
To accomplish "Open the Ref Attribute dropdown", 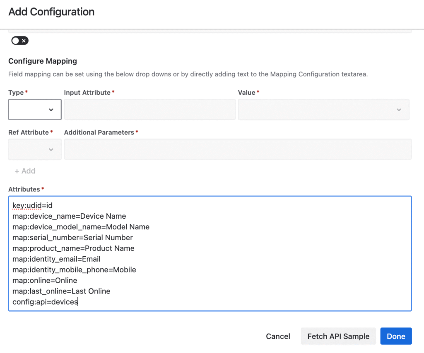I will pyautogui.click(x=35, y=149).
